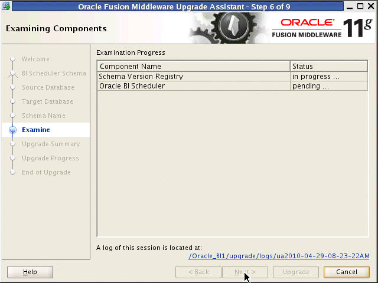Open the session log file link
The height and width of the screenshot is (283, 378).
(x=279, y=256)
